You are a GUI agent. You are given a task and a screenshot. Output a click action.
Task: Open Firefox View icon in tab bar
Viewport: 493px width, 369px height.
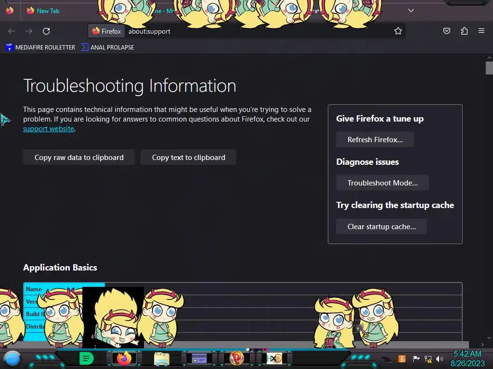[x=10, y=11]
